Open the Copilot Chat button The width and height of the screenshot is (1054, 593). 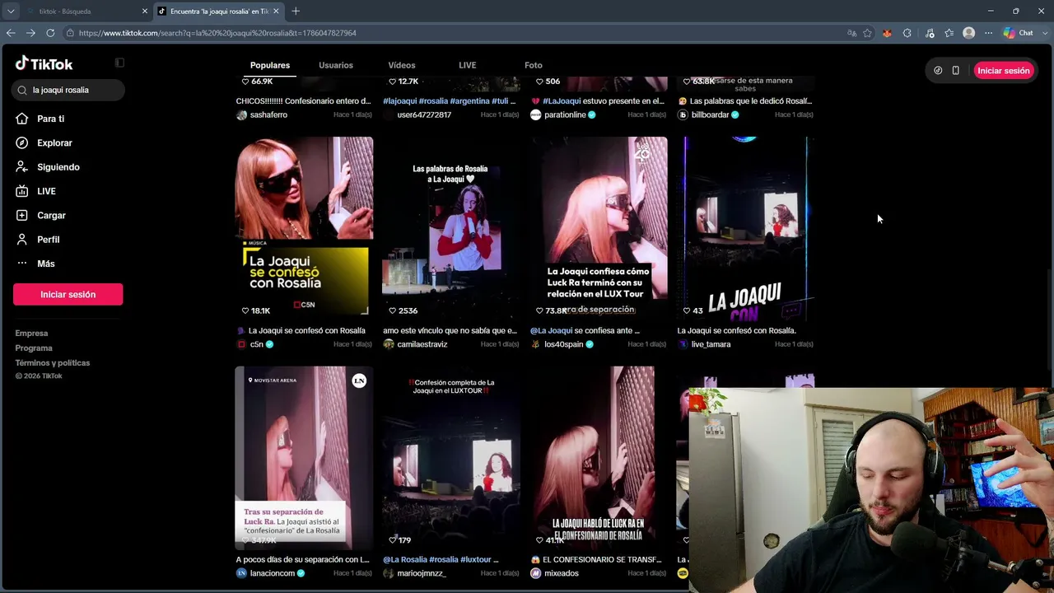click(1019, 33)
